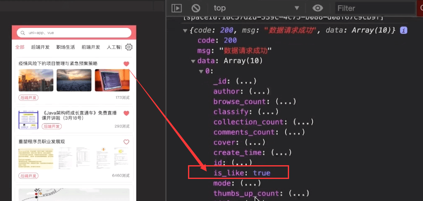Reveal the comments_count value
Image resolution: width=423 pixels, height=201 pixels.
point(294,132)
